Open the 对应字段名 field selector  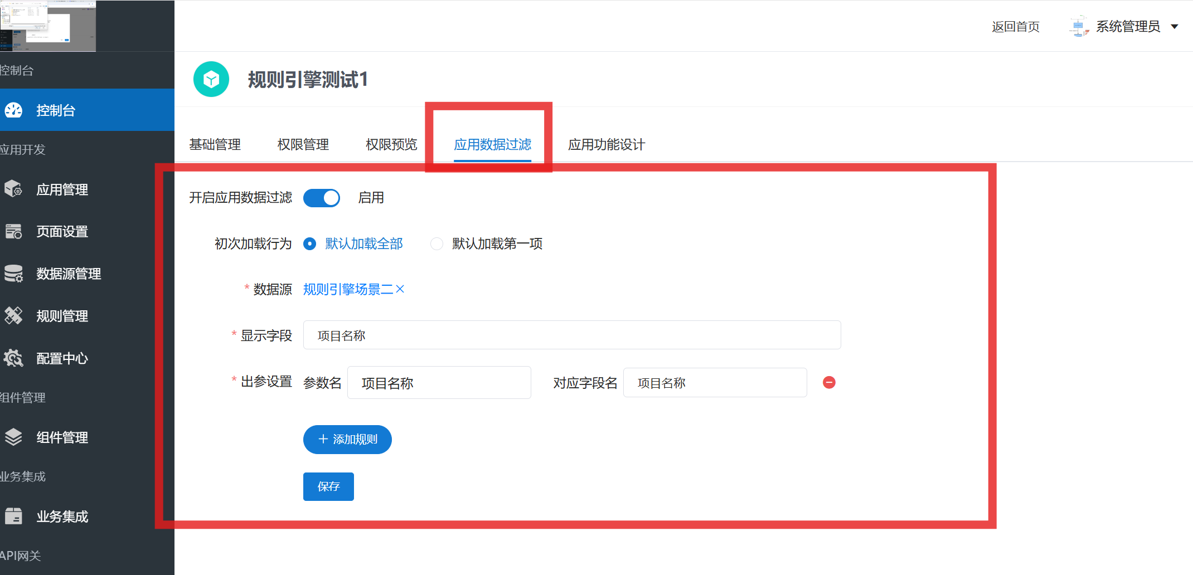click(715, 383)
